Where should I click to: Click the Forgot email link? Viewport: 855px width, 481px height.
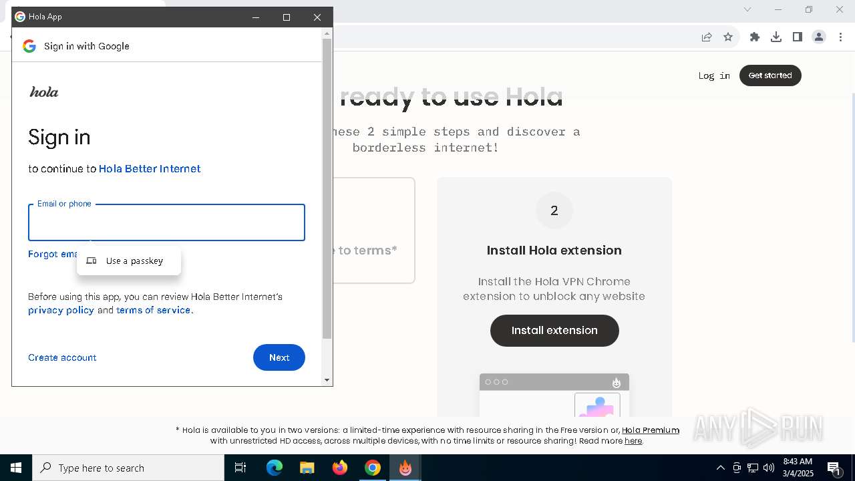click(53, 254)
